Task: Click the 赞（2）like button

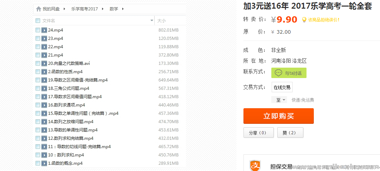Action: coord(290,132)
